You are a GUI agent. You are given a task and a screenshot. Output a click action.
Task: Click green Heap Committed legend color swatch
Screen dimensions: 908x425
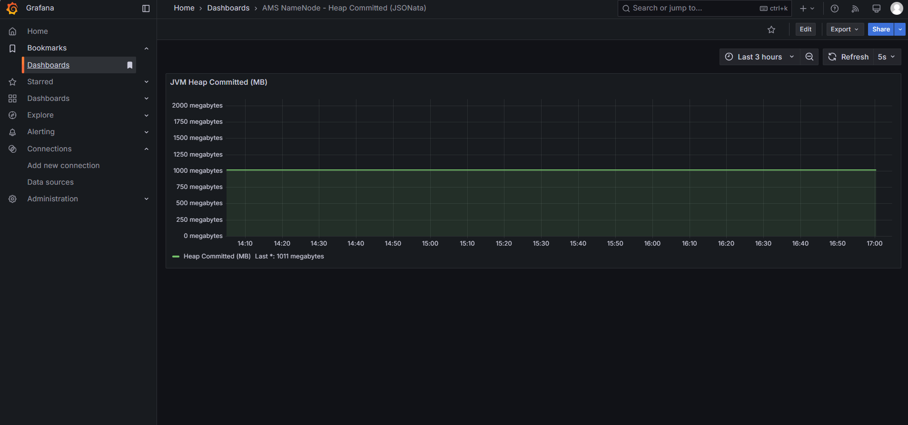coord(176,257)
